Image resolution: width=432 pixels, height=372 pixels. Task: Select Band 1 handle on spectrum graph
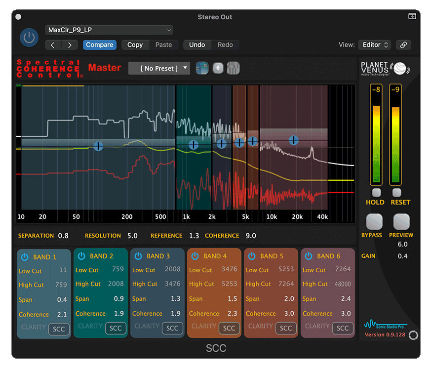coord(98,146)
